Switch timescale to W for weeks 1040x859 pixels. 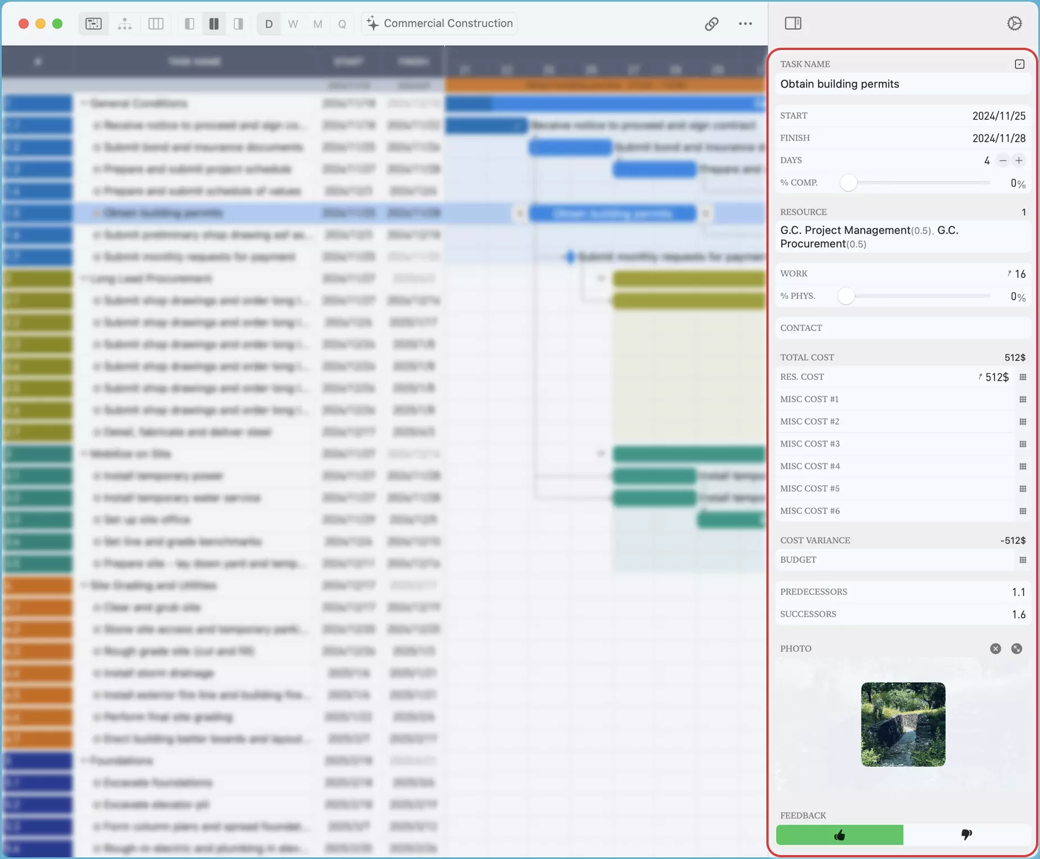coord(293,24)
